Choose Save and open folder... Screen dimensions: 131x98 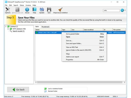pos(84,43)
